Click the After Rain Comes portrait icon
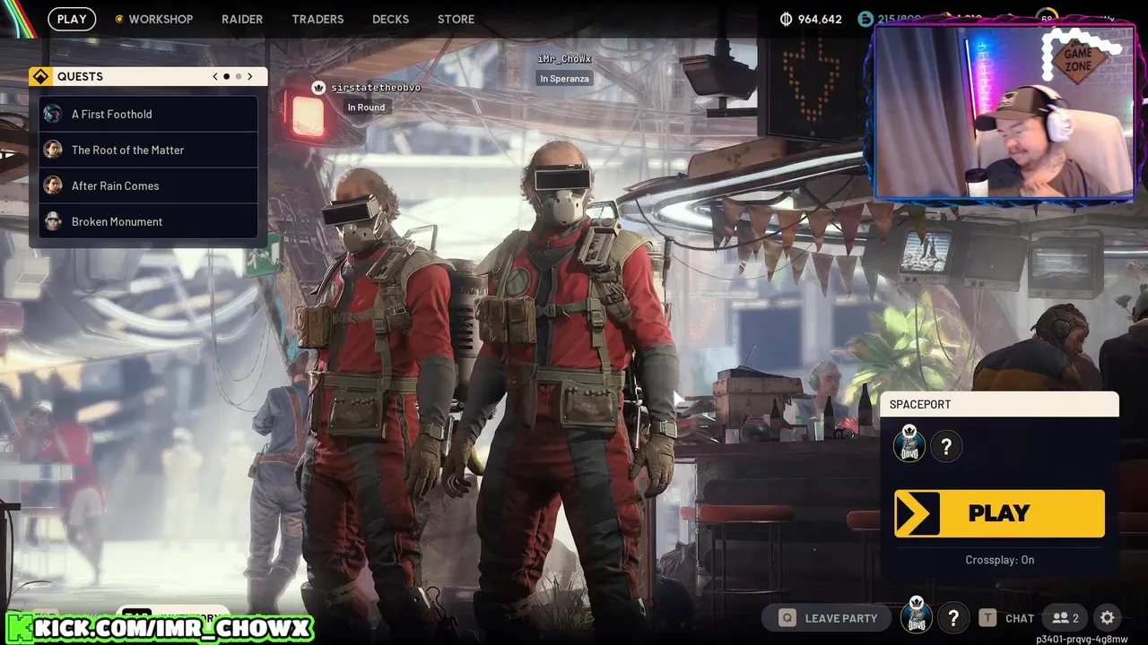 (x=53, y=185)
